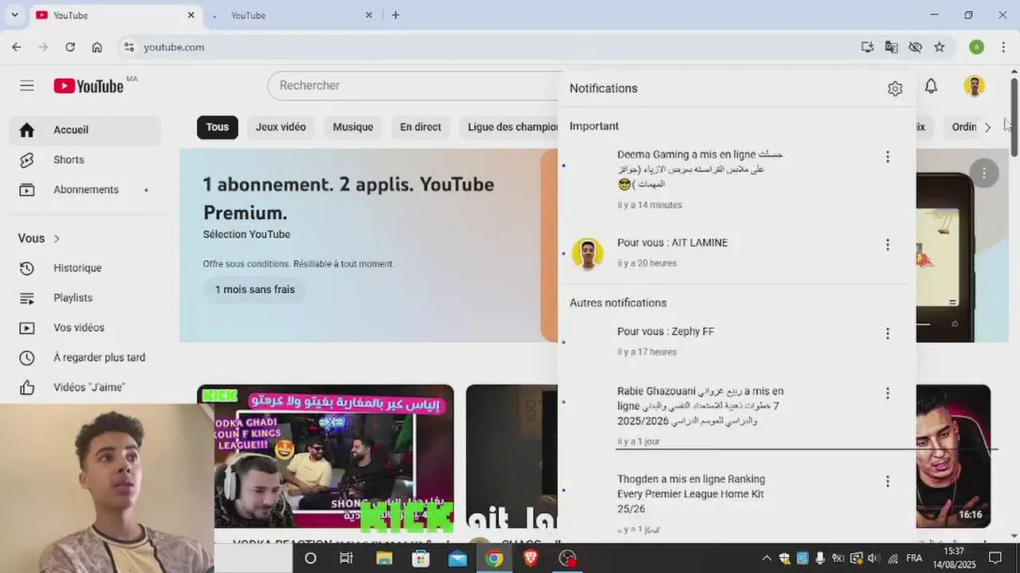
Task: Go to Accueil in sidebar
Action: 84,130
